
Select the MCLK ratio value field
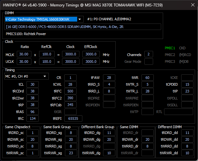point(24,55)
